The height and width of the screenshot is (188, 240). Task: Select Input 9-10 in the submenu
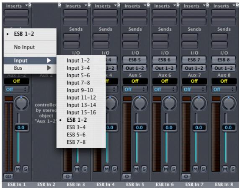[81, 90]
